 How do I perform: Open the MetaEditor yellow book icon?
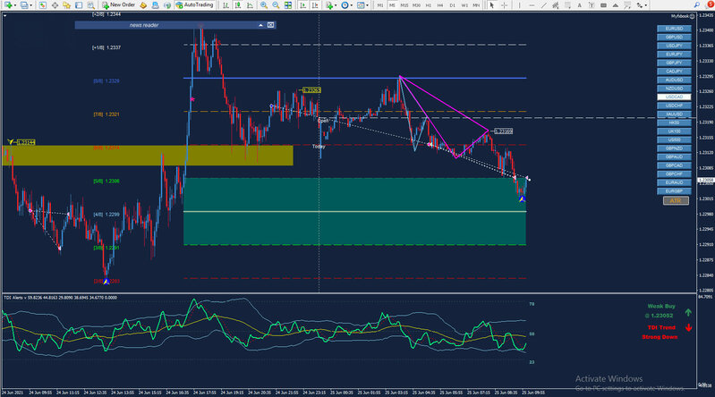[142, 5]
